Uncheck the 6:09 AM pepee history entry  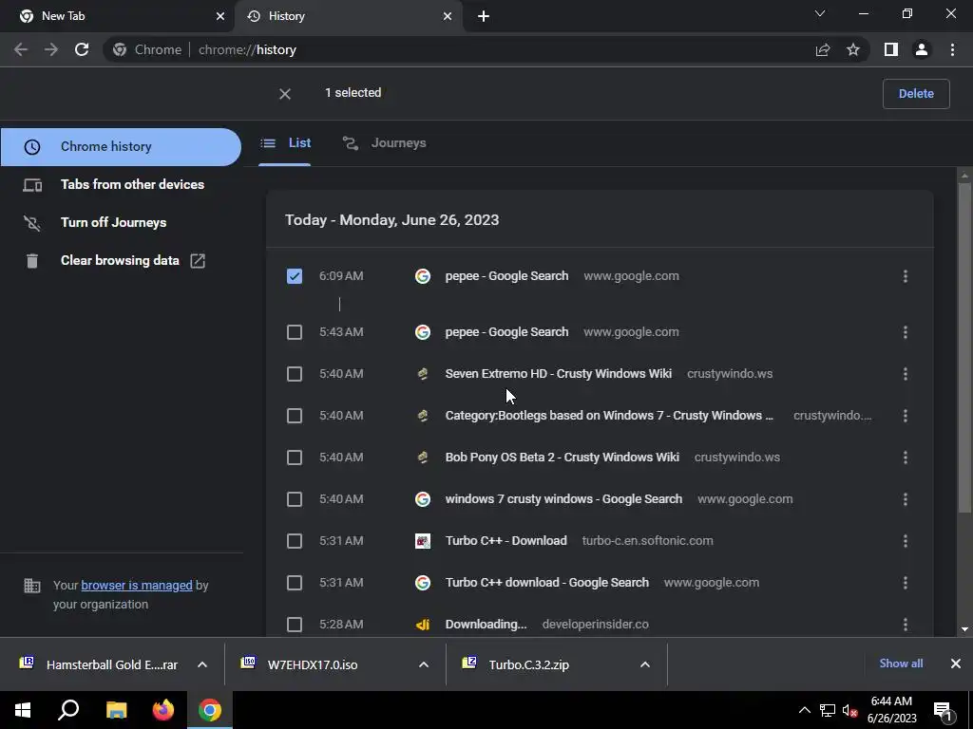click(x=295, y=276)
